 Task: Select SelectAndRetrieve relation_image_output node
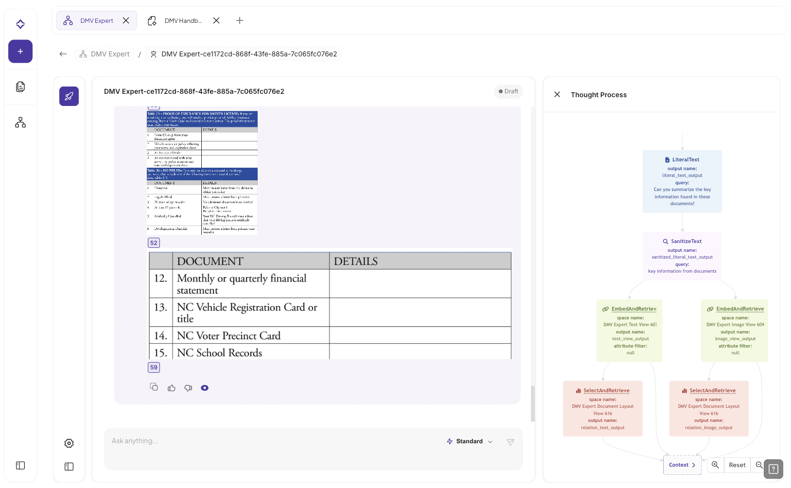click(709, 409)
